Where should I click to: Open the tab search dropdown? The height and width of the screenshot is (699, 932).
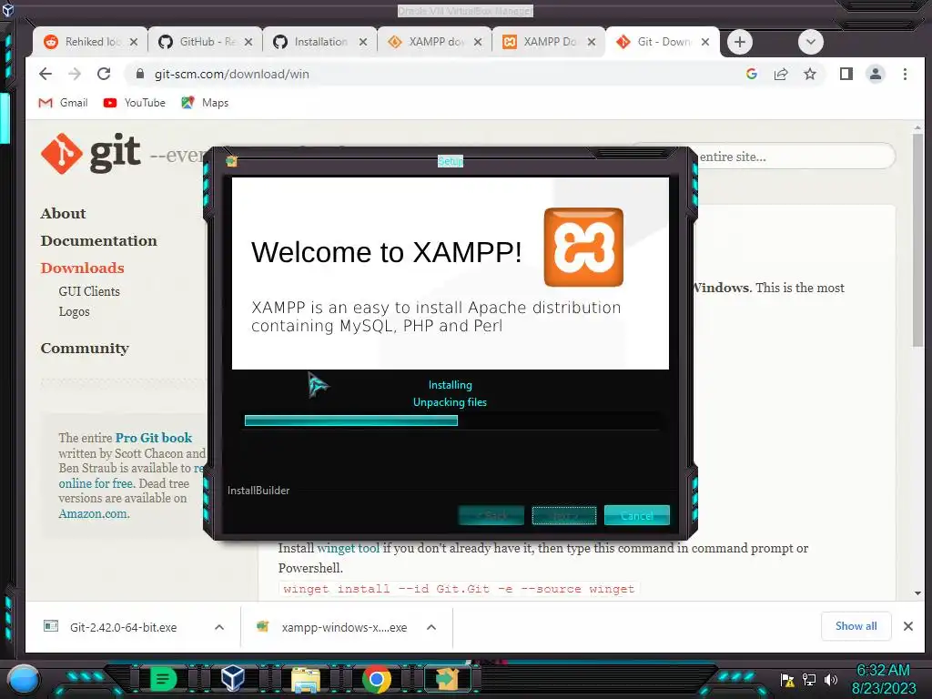click(x=810, y=42)
